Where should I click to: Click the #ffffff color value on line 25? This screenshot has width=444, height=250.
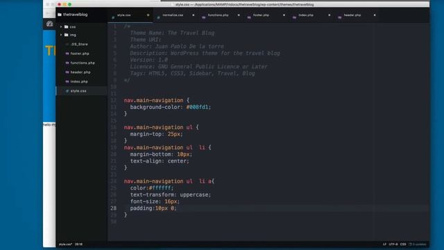161,188
